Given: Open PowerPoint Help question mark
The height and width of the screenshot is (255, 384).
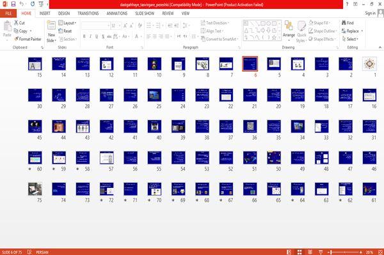Looking at the screenshot, I should point(347,4).
